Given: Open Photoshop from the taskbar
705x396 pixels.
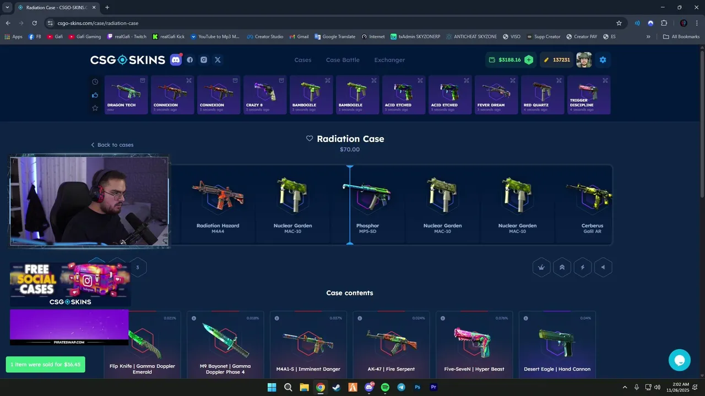Looking at the screenshot, I should pyautogui.click(x=417, y=387).
